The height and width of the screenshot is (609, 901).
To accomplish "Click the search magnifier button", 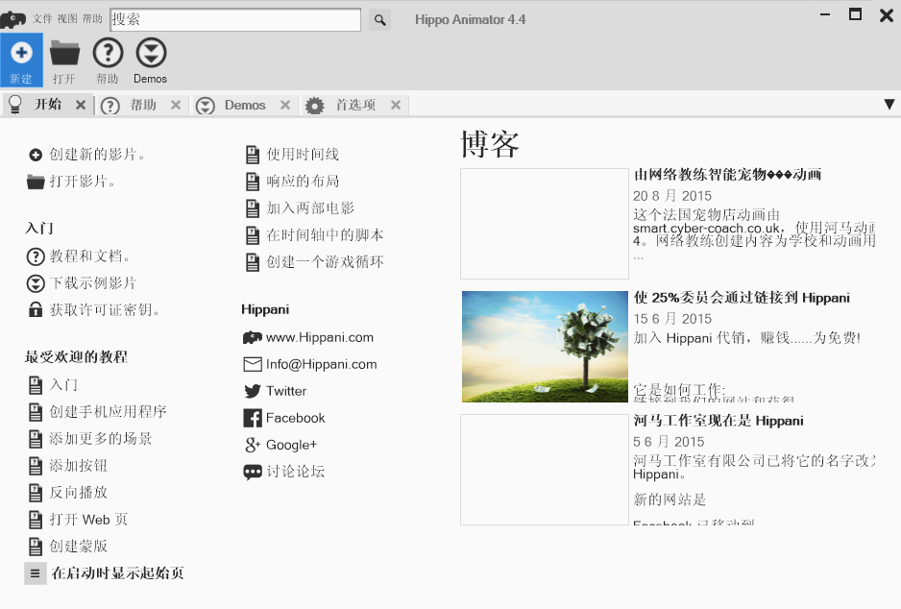I will (x=379, y=19).
